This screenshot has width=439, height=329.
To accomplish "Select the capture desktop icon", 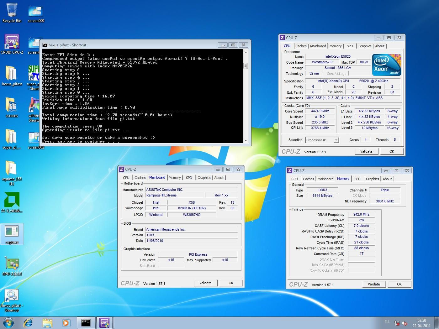I will (x=12, y=234).
